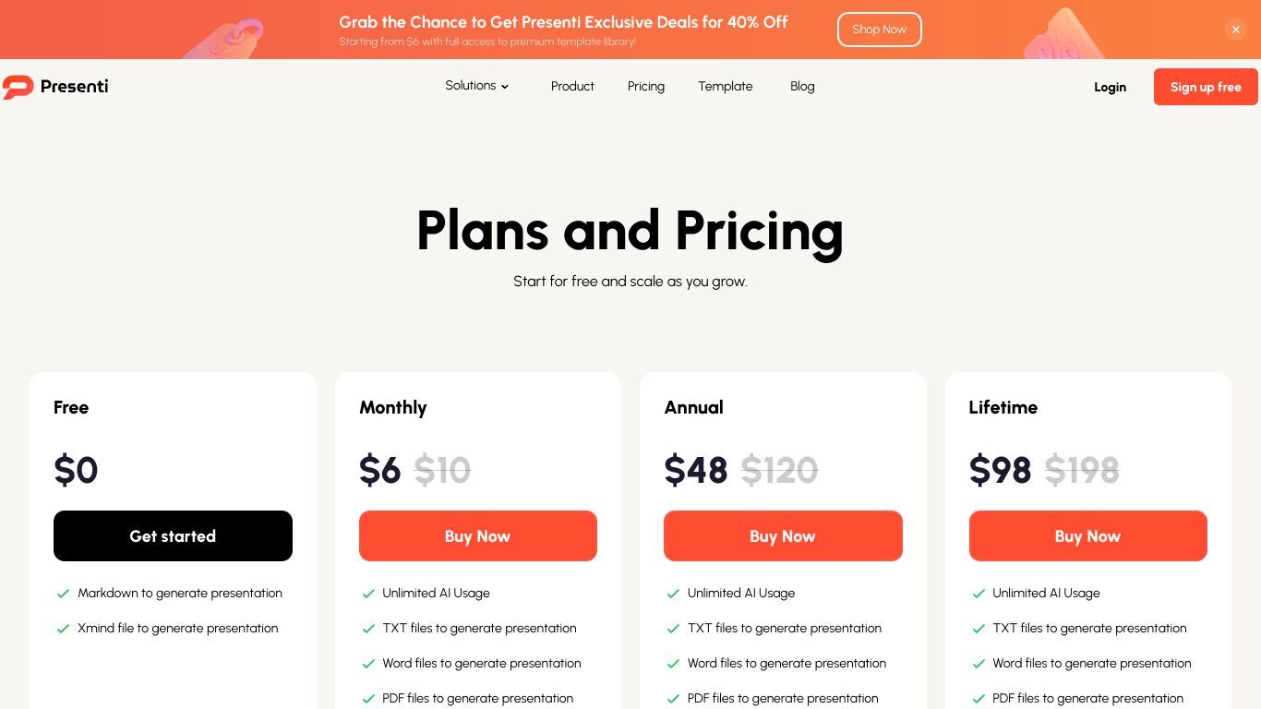Click the Presenti brand name text
1261x709 pixels.
coord(75,86)
